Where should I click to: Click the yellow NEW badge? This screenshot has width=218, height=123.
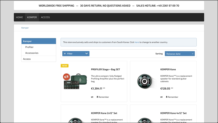pyautogui.click(x=65, y=66)
